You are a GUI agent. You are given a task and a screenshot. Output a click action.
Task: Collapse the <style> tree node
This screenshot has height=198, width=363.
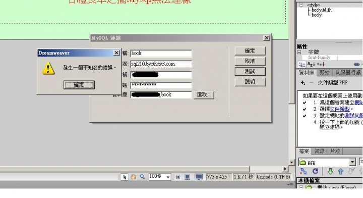point(301,5)
